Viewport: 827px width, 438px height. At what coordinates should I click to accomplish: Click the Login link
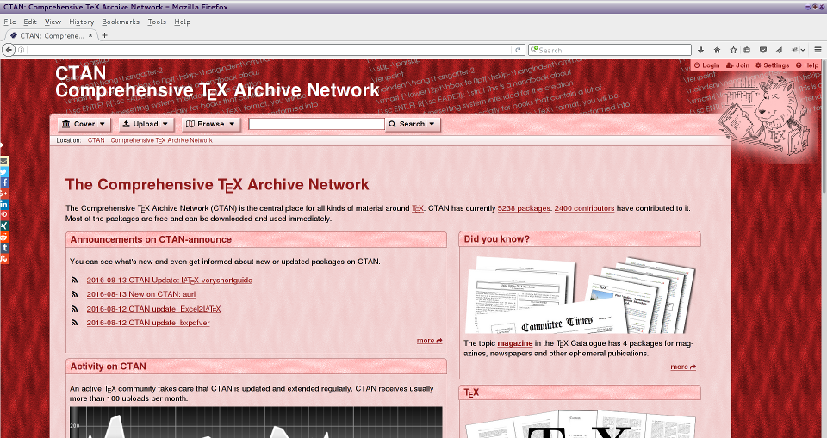click(x=706, y=65)
